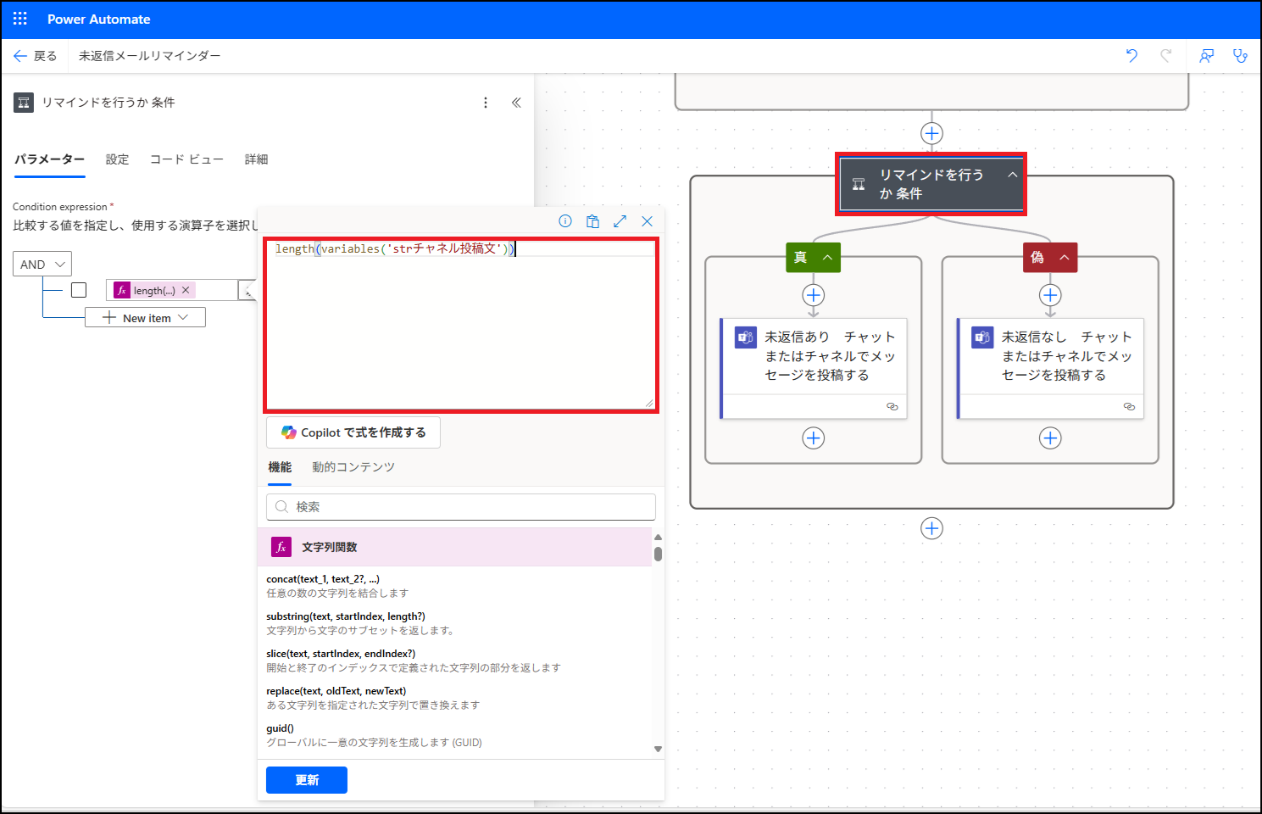This screenshot has width=1262, height=814.
Task: Undo the last change in the toolbar
Action: click(x=1131, y=56)
